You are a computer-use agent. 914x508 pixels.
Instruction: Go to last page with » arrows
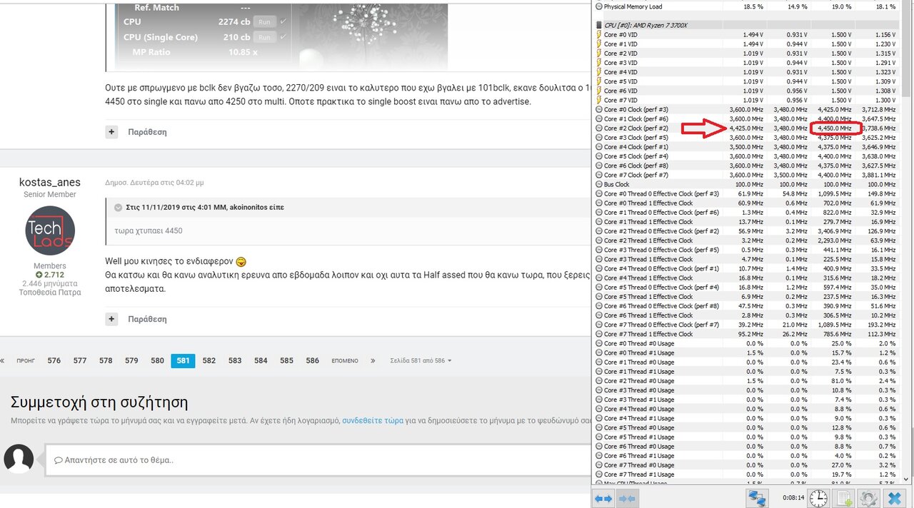click(x=373, y=361)
